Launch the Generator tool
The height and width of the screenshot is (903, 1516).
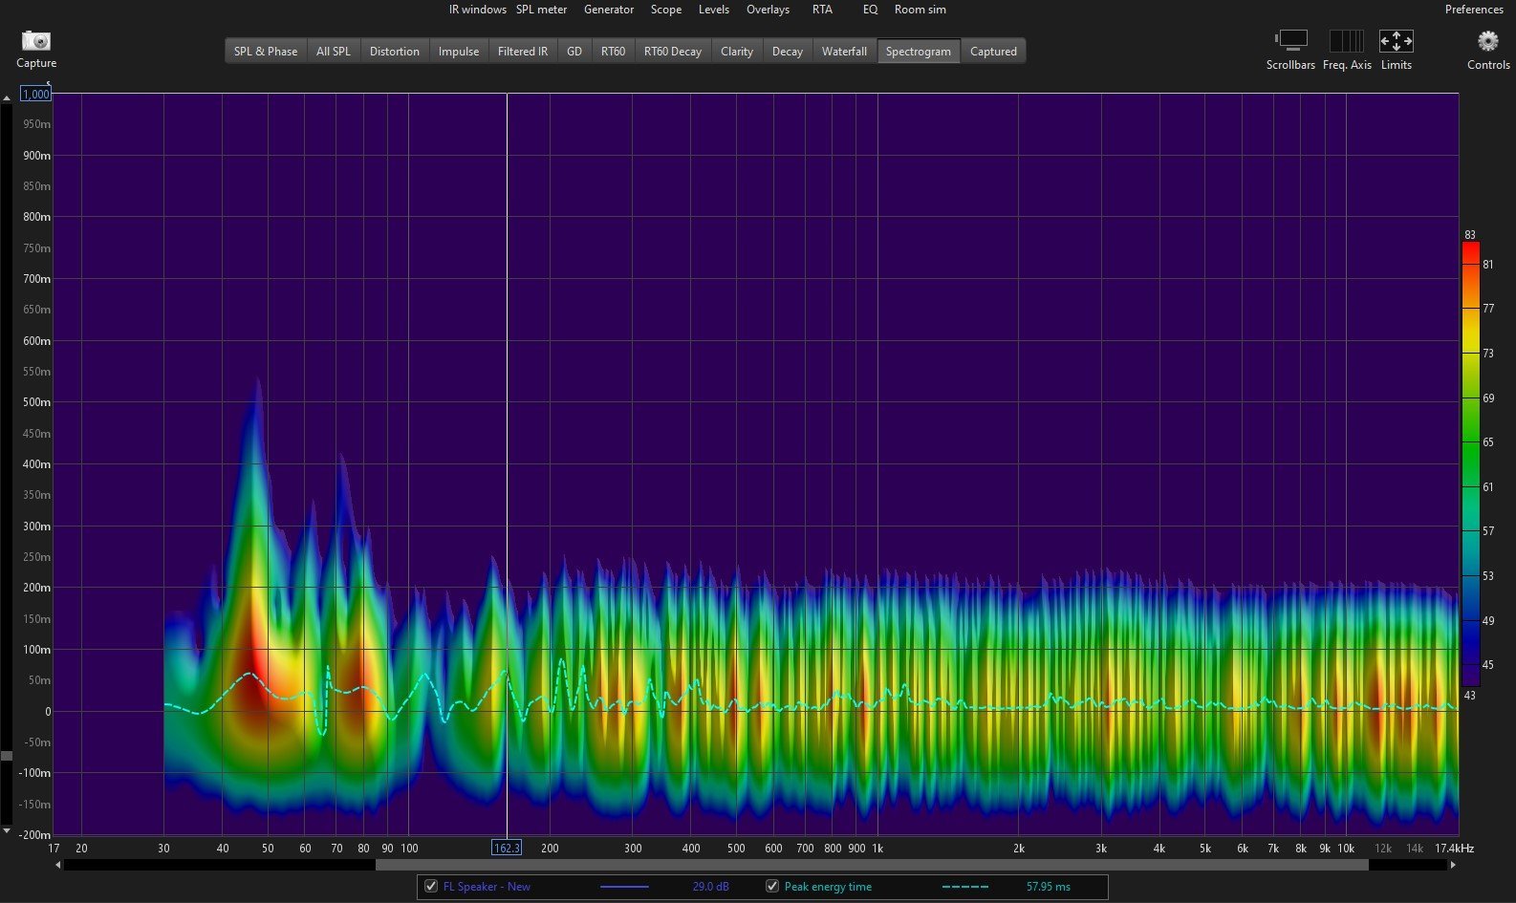click(x=609, y=10)
